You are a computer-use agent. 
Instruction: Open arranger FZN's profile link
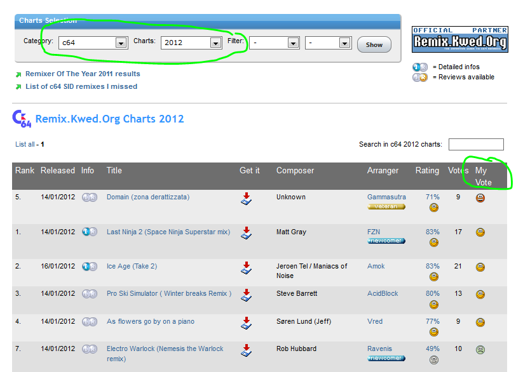(x=375, y=232)
